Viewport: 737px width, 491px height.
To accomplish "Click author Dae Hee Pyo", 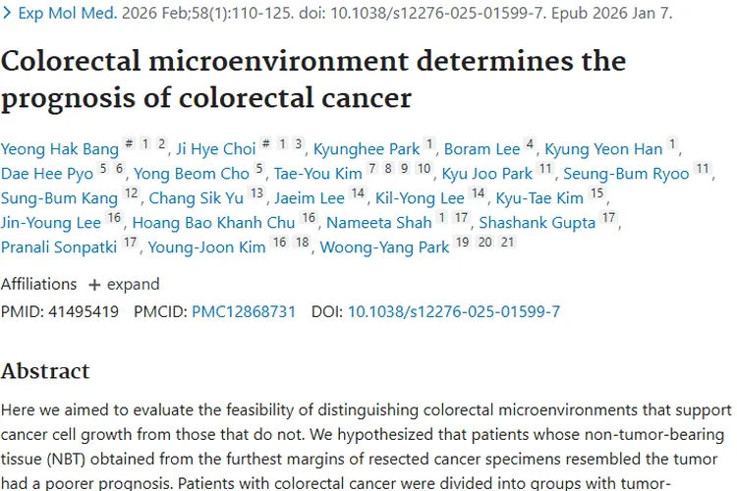I will [46, 174].
